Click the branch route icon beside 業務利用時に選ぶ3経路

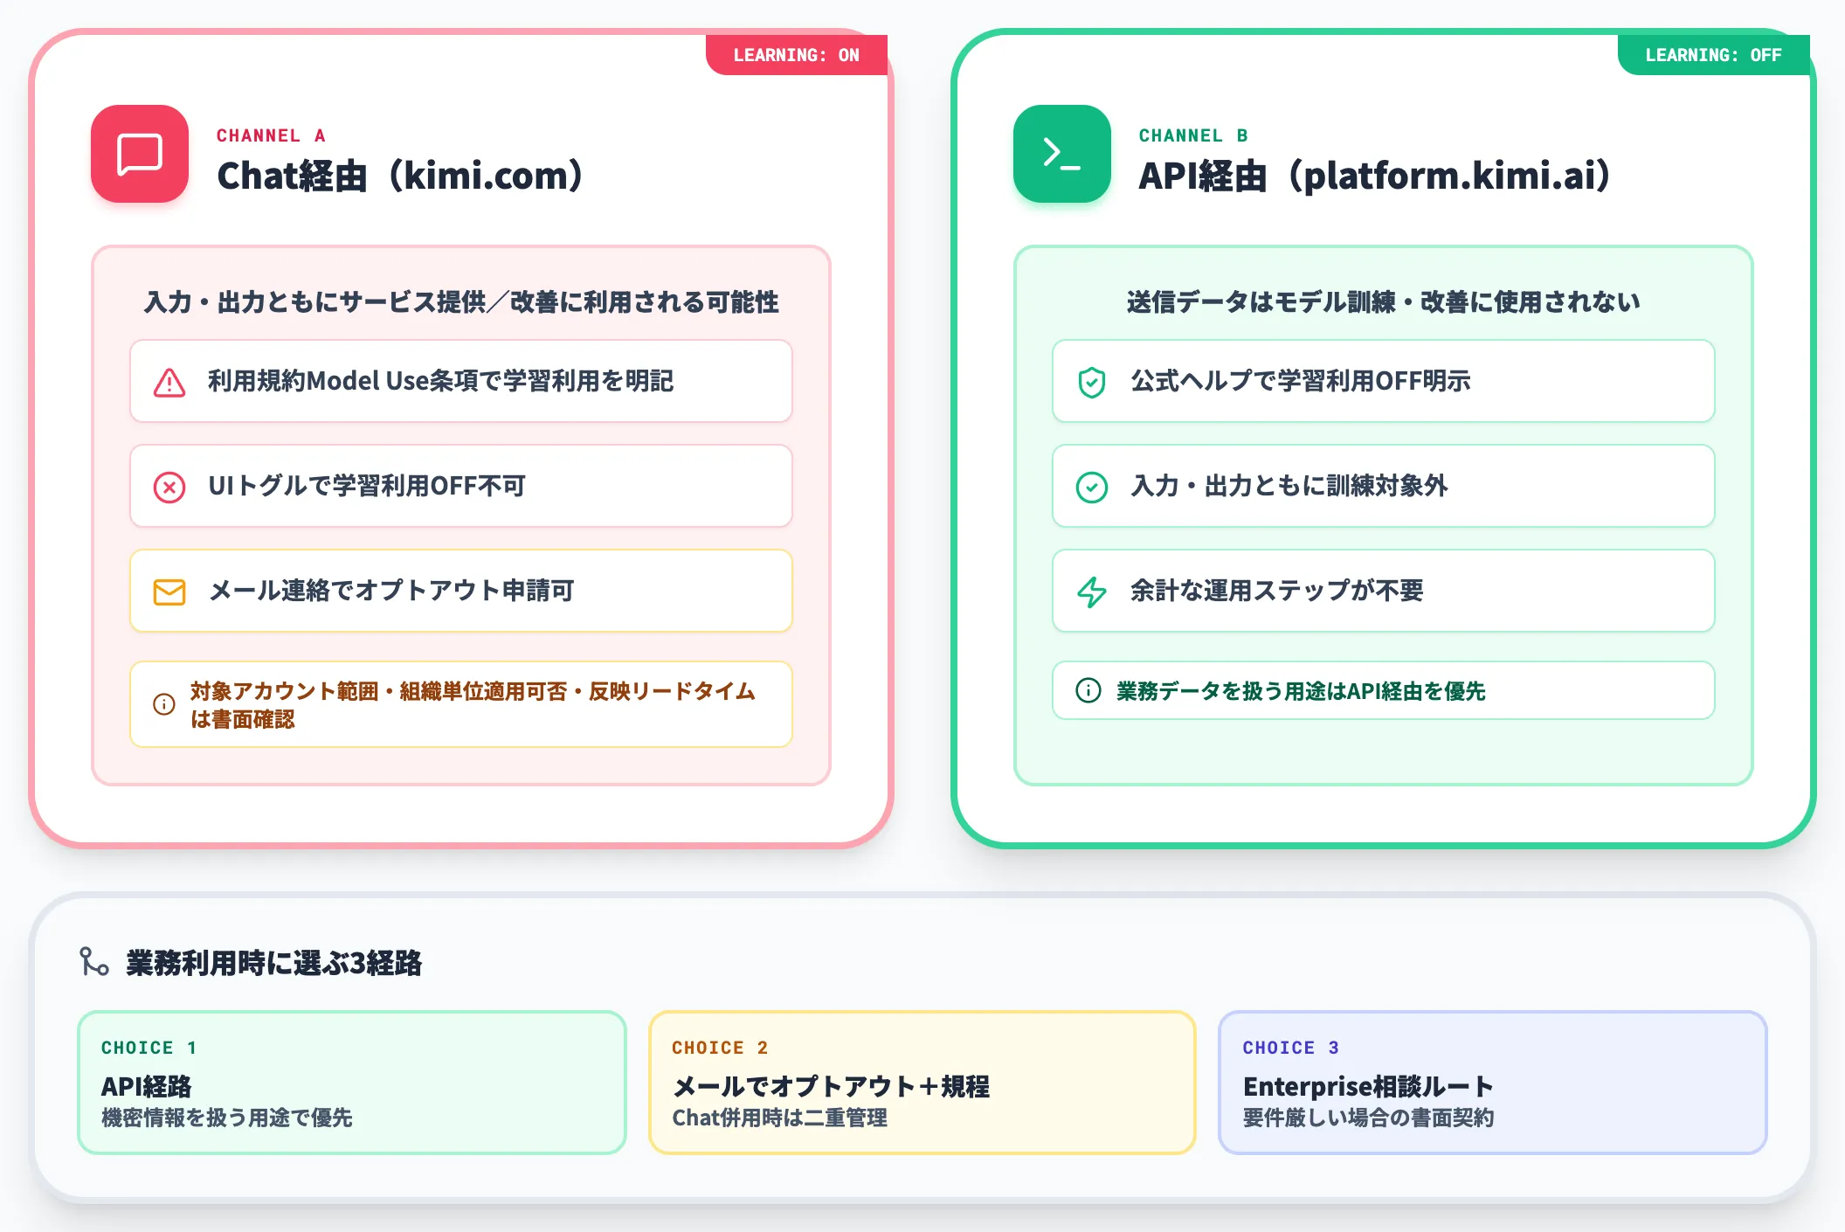coord(94,962)
